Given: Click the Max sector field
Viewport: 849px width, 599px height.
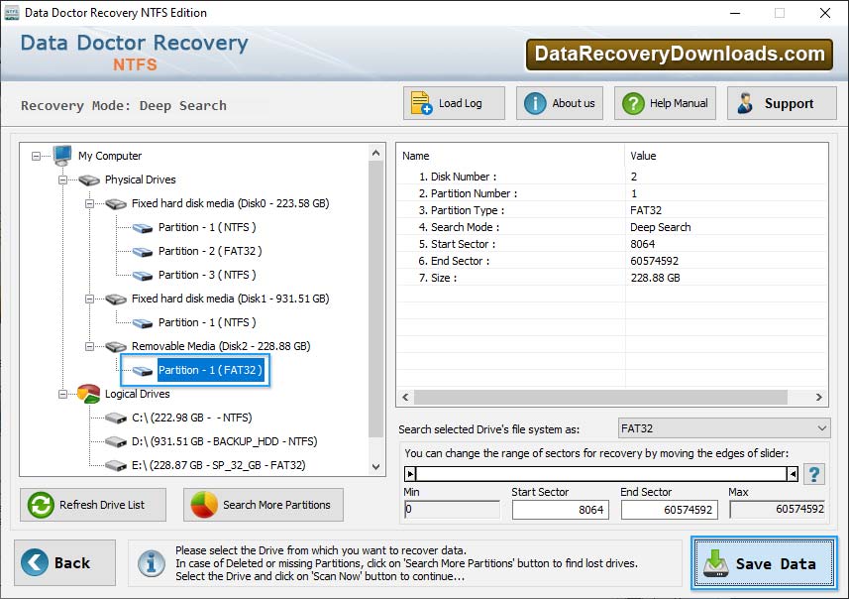Looking at the screenshot, I should [x=778, y=509].
